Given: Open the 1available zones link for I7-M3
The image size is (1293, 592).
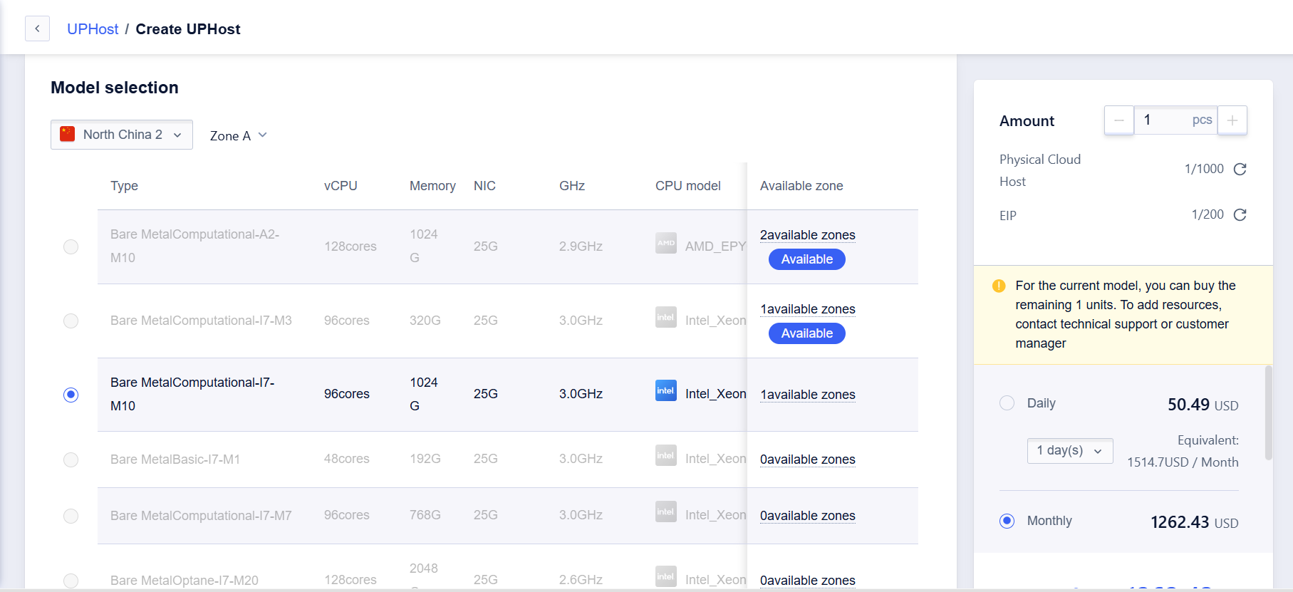Looking at the screenshot, I should [808, 309].
